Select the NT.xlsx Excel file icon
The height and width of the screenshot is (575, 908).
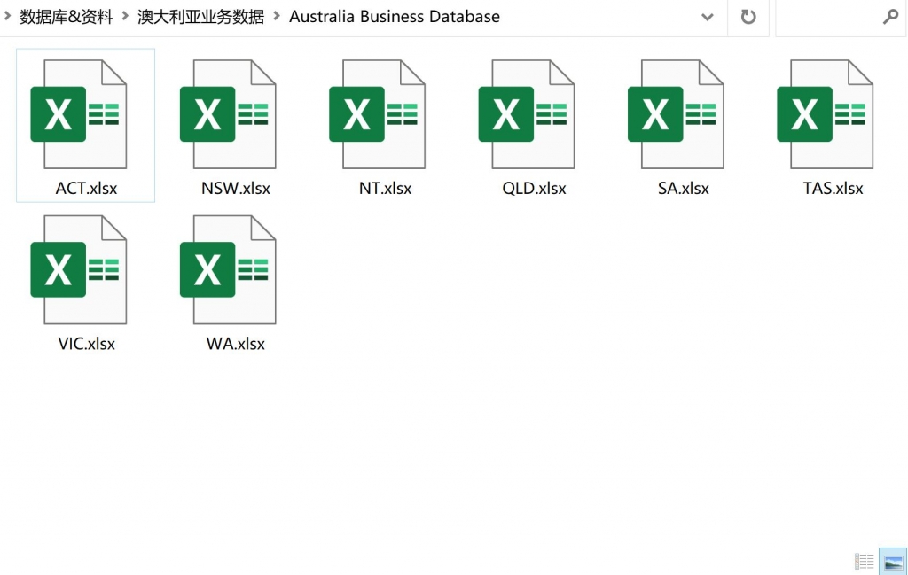click(378, 114)
